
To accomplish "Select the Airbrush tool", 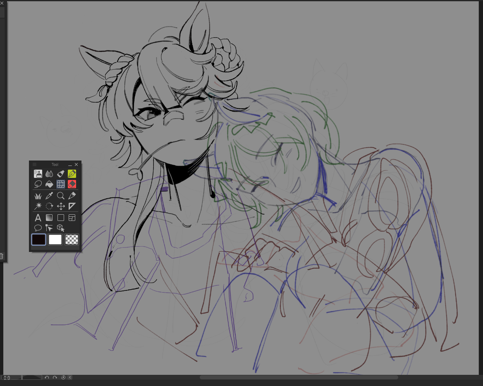I will point(38,174).
